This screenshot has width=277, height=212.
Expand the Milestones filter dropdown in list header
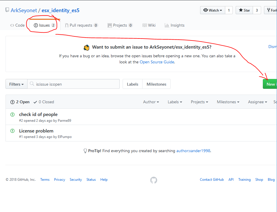point(228,102)
